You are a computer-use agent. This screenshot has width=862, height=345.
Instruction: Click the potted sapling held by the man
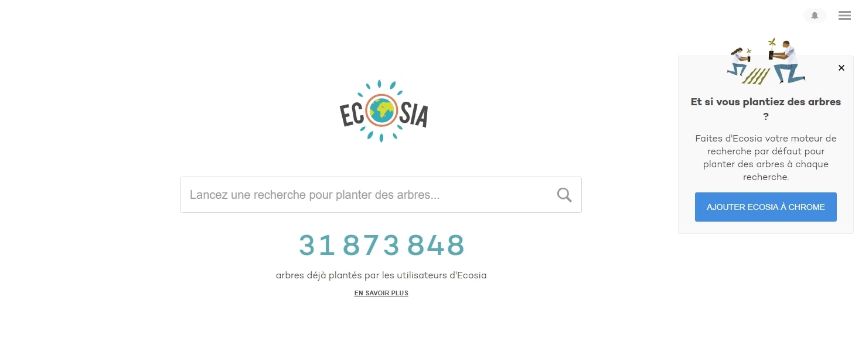pos(773,50)
